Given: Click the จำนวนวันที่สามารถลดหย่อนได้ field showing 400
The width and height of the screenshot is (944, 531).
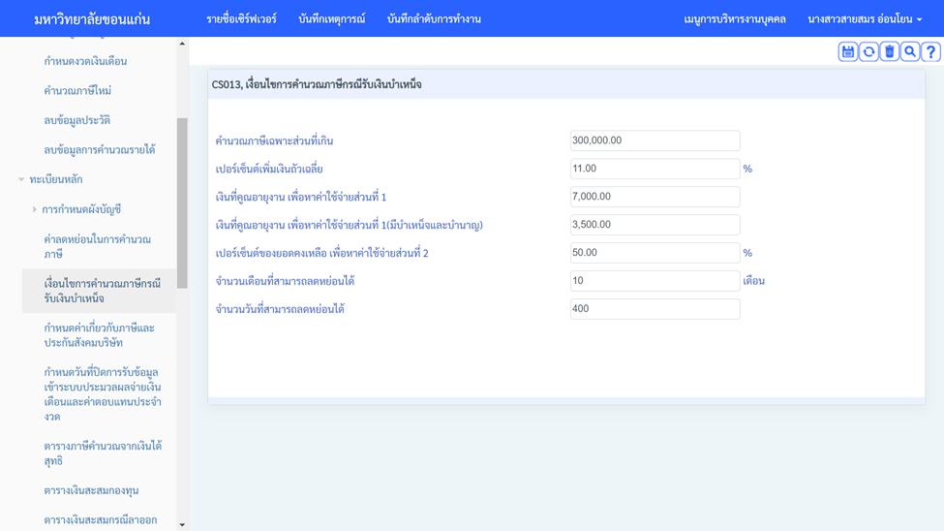Looking at the screenshot, I should click(655, 309).
